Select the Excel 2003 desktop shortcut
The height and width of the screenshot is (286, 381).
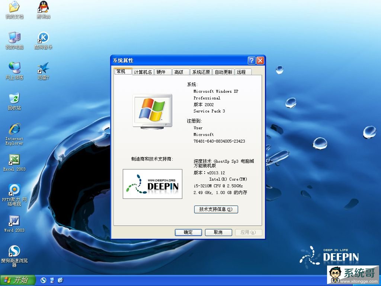click(15, 163)
